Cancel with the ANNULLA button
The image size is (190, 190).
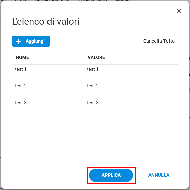159,175
